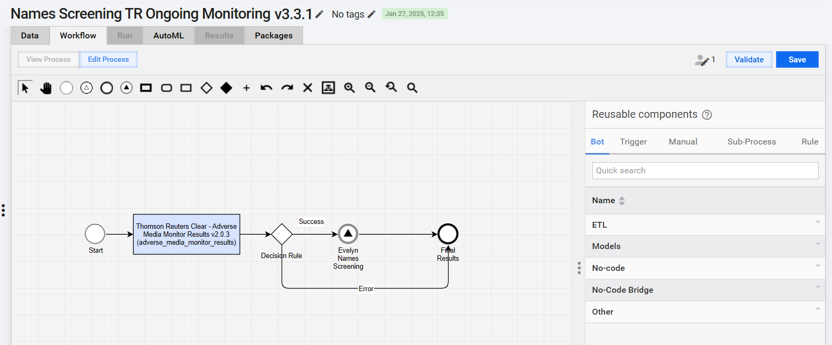Click in the Quick search field
The height and width of the screenshot is (345, 832).
click(705, 171)
